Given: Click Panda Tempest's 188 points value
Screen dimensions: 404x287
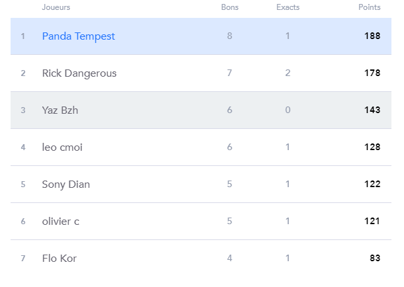Looking at the screenshot, I should point(372,36).
